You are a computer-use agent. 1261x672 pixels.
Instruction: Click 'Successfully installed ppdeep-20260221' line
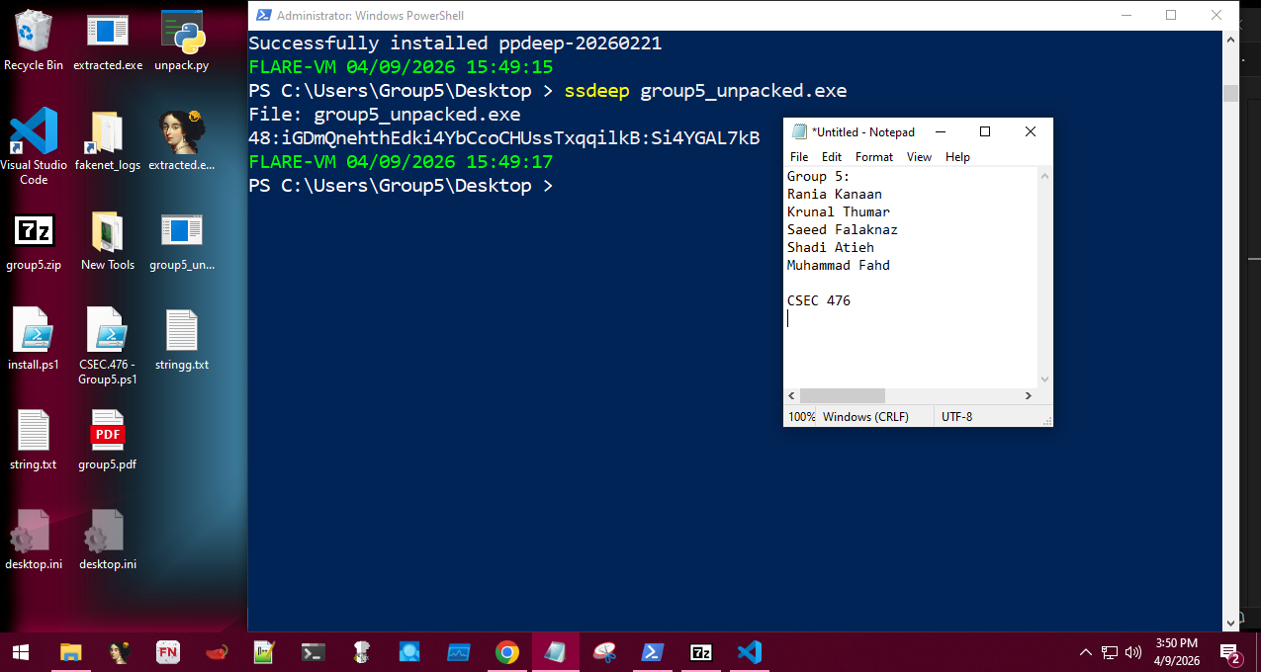pos(455,43)
